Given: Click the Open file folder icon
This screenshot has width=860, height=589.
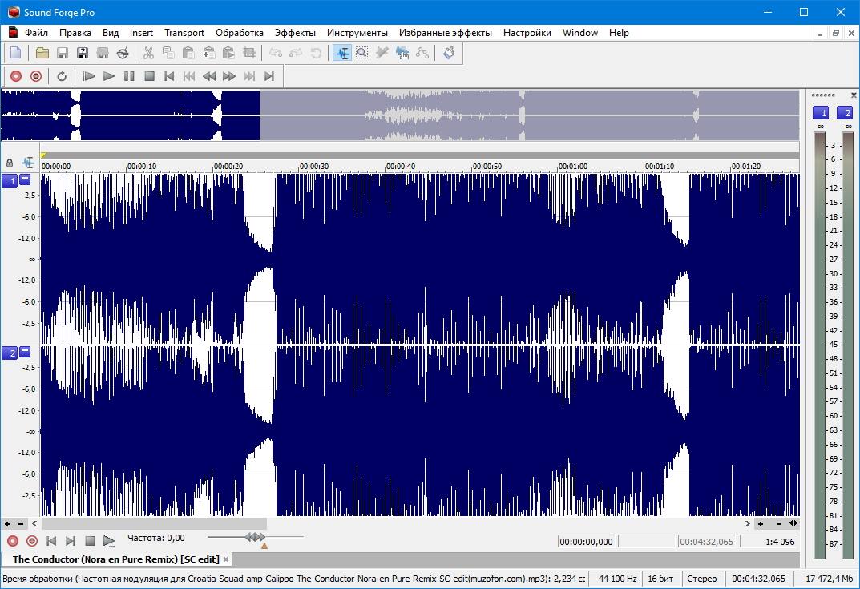Looking at the screenshot, I should [x=42, y=53].
